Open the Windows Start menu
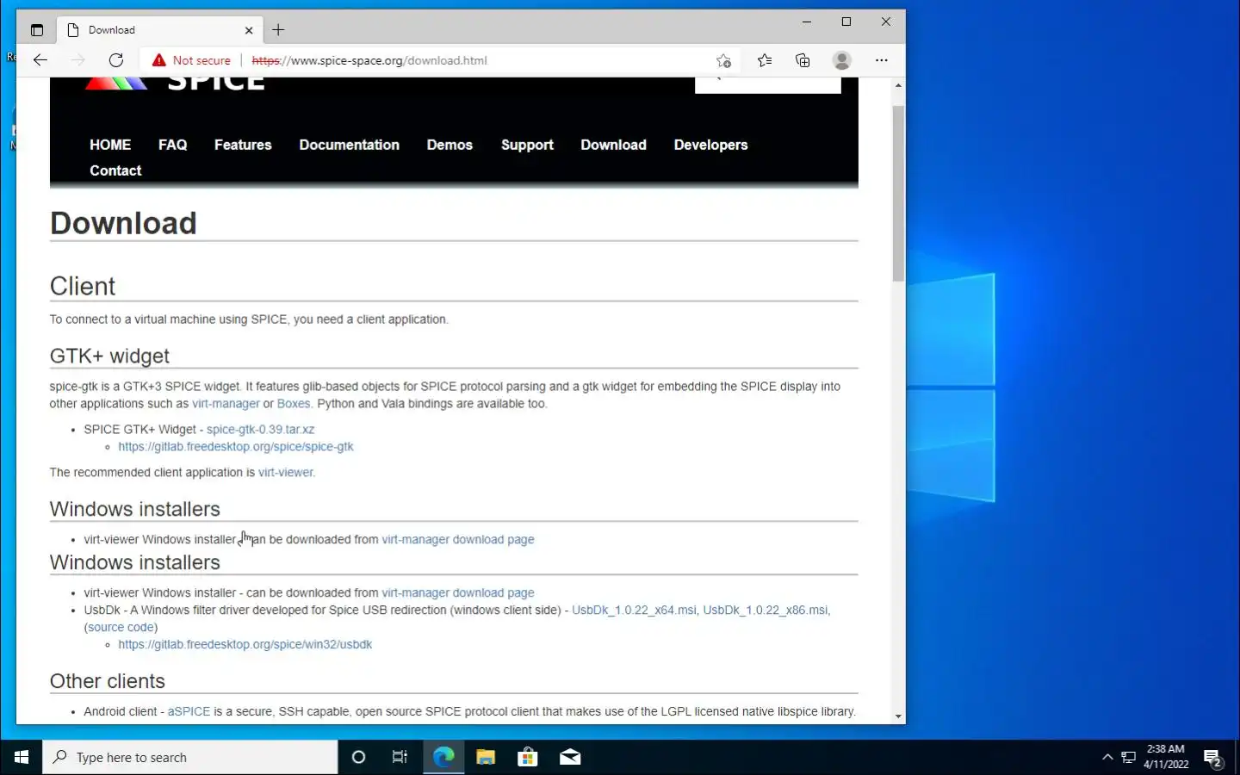Viewport: 1240px width, 775px height. point(22,758)
